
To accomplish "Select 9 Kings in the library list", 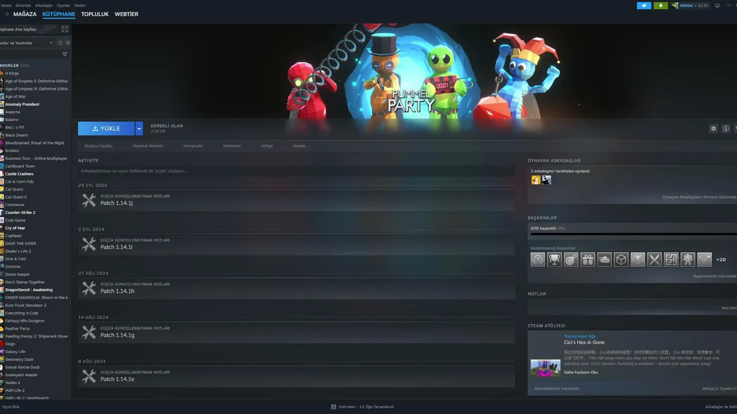I will (x=12, y=74).
